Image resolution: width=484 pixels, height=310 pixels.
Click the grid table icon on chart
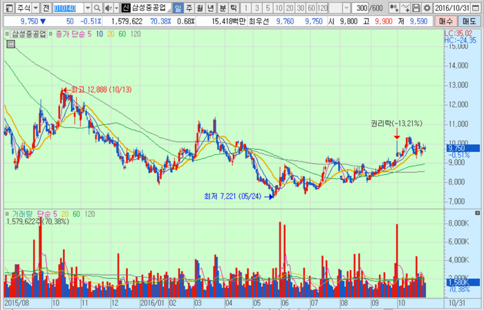click(x=10, y=45)
